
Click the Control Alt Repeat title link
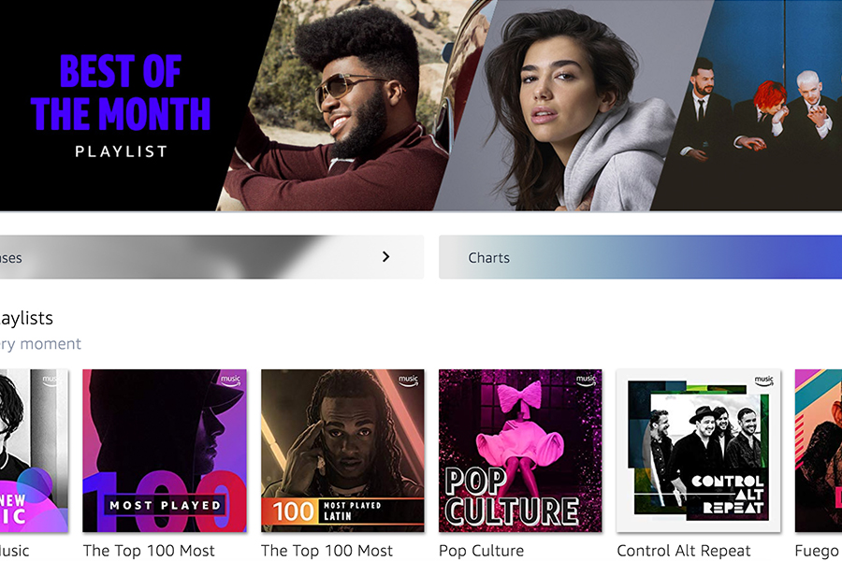684,551
